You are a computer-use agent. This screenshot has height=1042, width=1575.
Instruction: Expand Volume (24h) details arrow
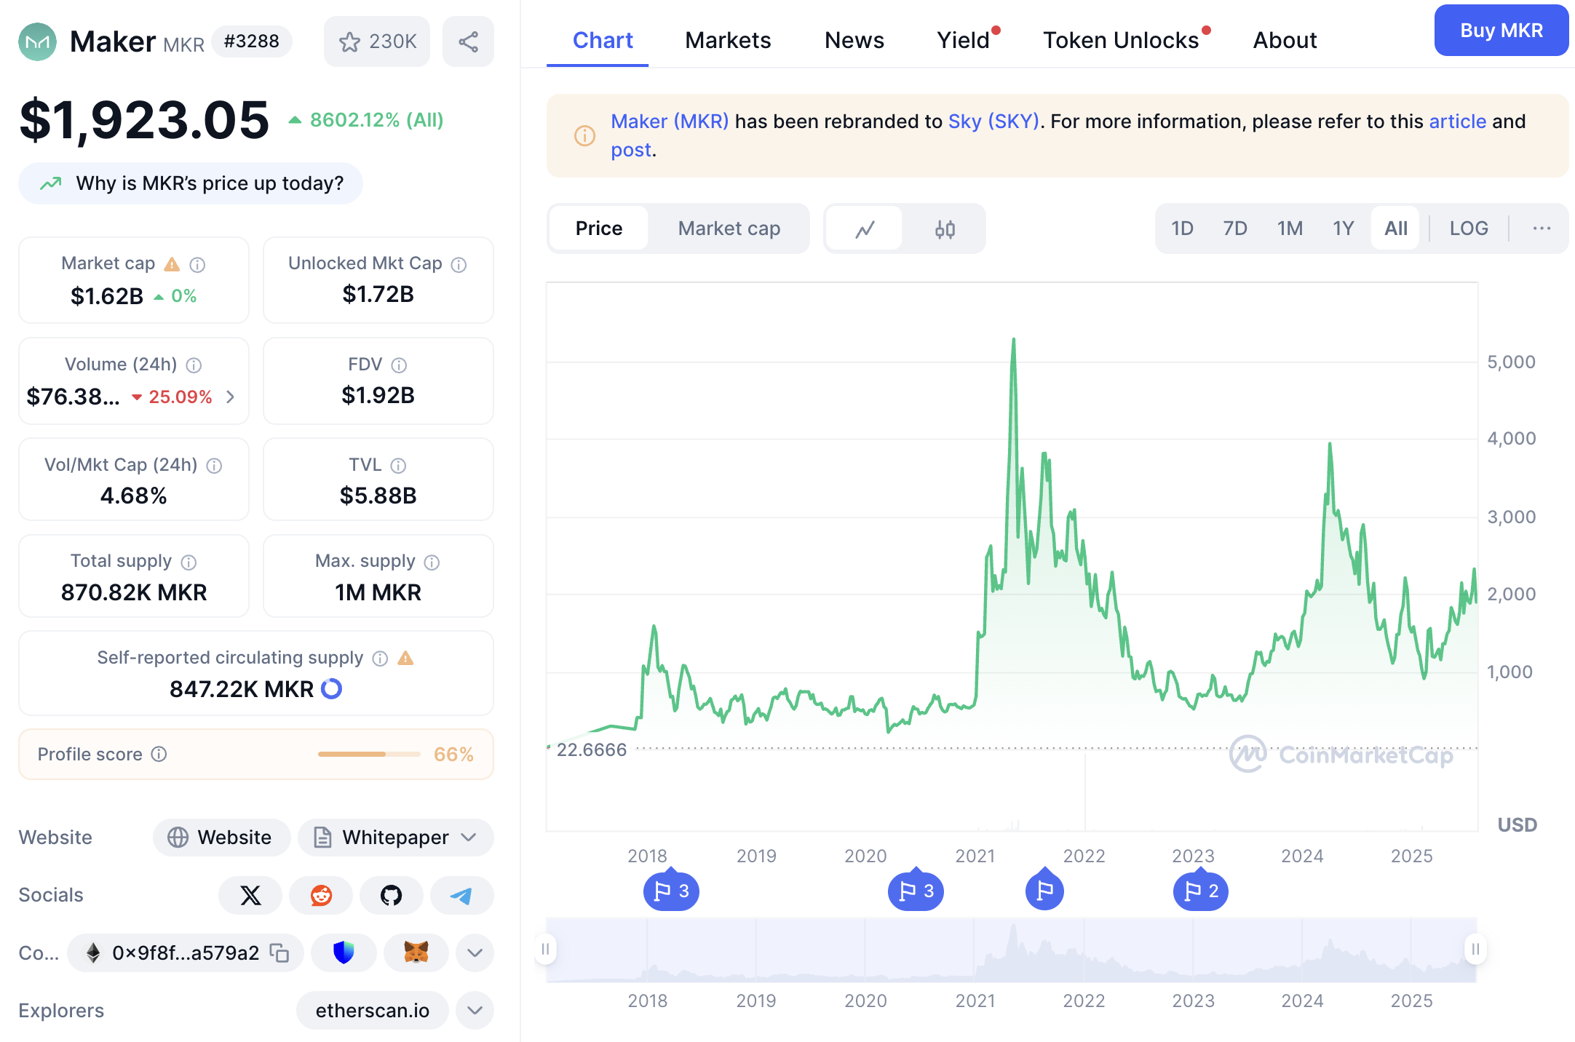[x=230, y=397]
